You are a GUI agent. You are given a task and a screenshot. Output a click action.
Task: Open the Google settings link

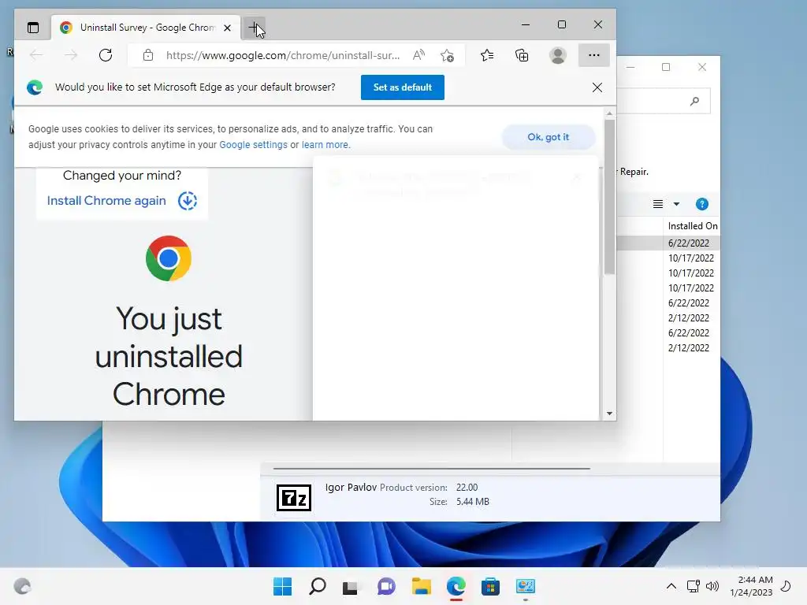point(253,145)
